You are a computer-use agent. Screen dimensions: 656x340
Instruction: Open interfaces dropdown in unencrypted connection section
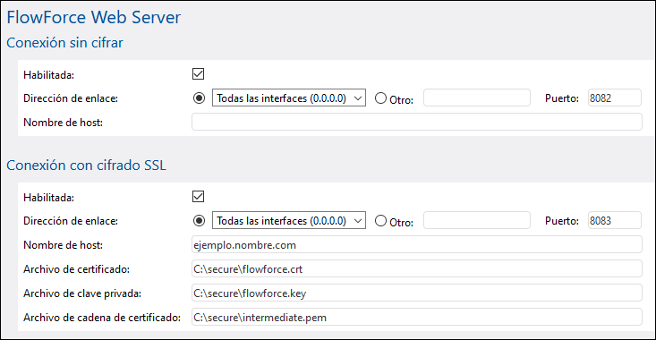[x=289, y=98]
